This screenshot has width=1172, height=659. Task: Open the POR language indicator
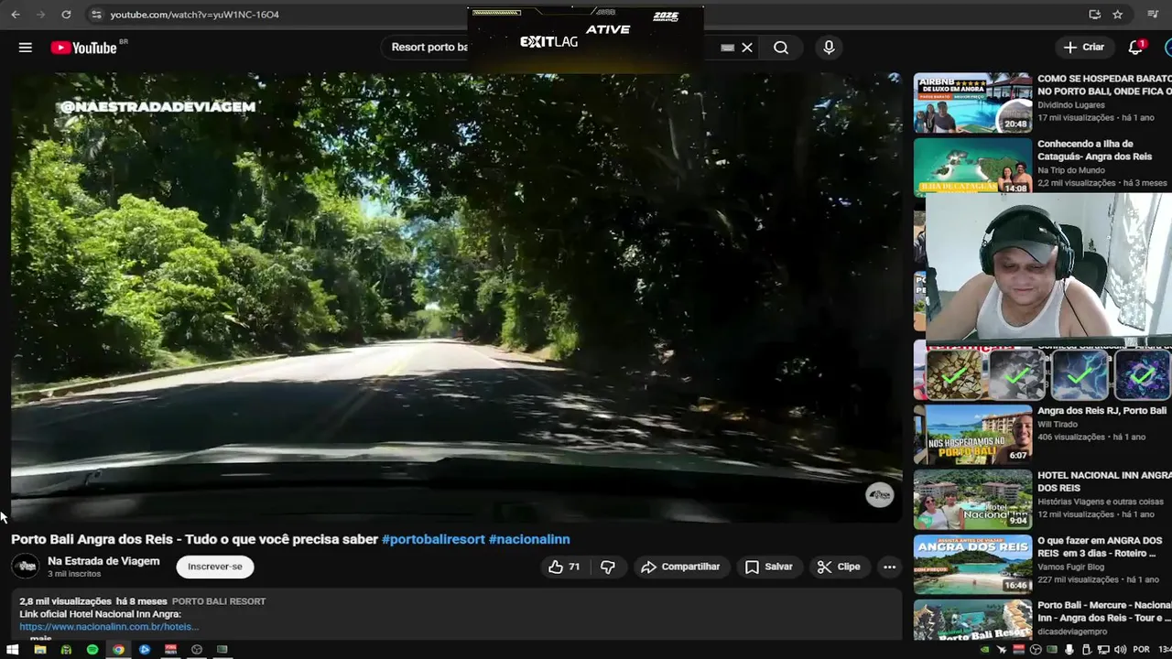pyautogui.click(x=1141, y=650)
